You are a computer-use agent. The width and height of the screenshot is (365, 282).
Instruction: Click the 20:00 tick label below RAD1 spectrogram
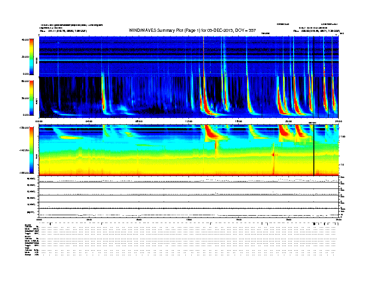point(288,121)
